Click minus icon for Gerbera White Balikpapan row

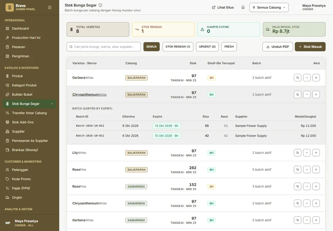click(x=307, y=77)
